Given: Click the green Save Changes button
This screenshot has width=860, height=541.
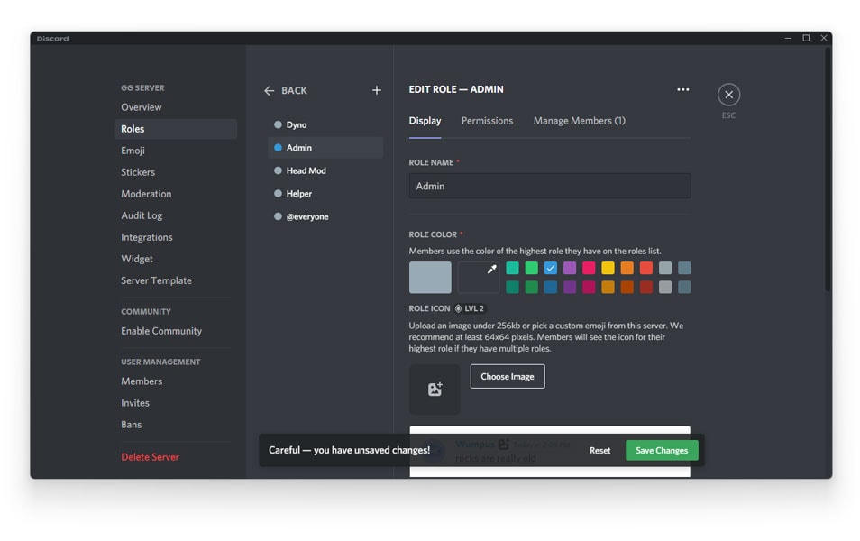Looking at the screenshot, I should [662, 451].
